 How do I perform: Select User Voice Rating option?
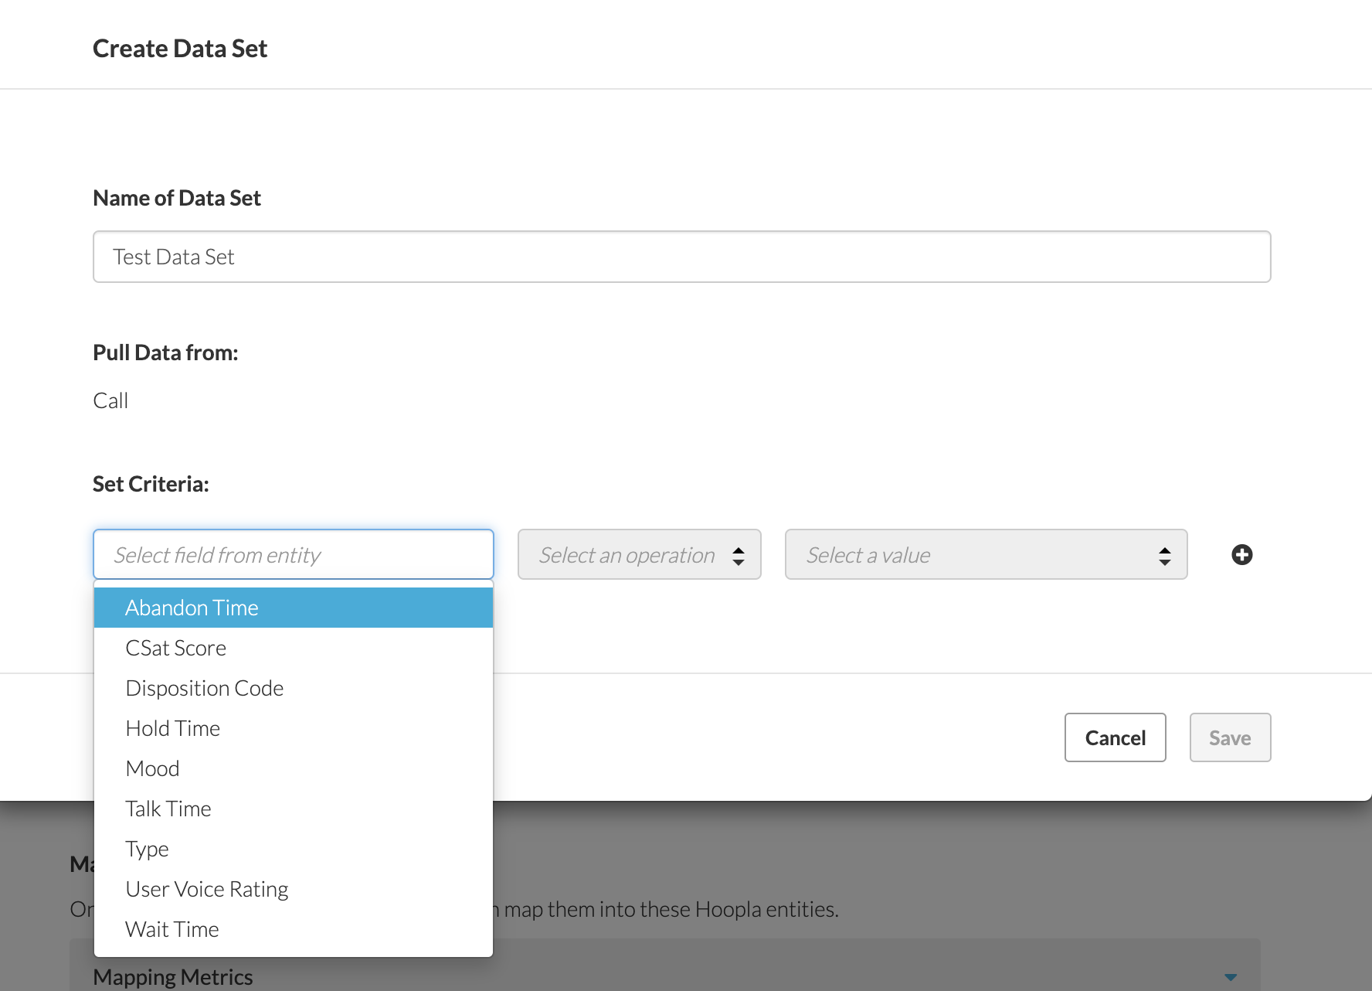(294, 889)
